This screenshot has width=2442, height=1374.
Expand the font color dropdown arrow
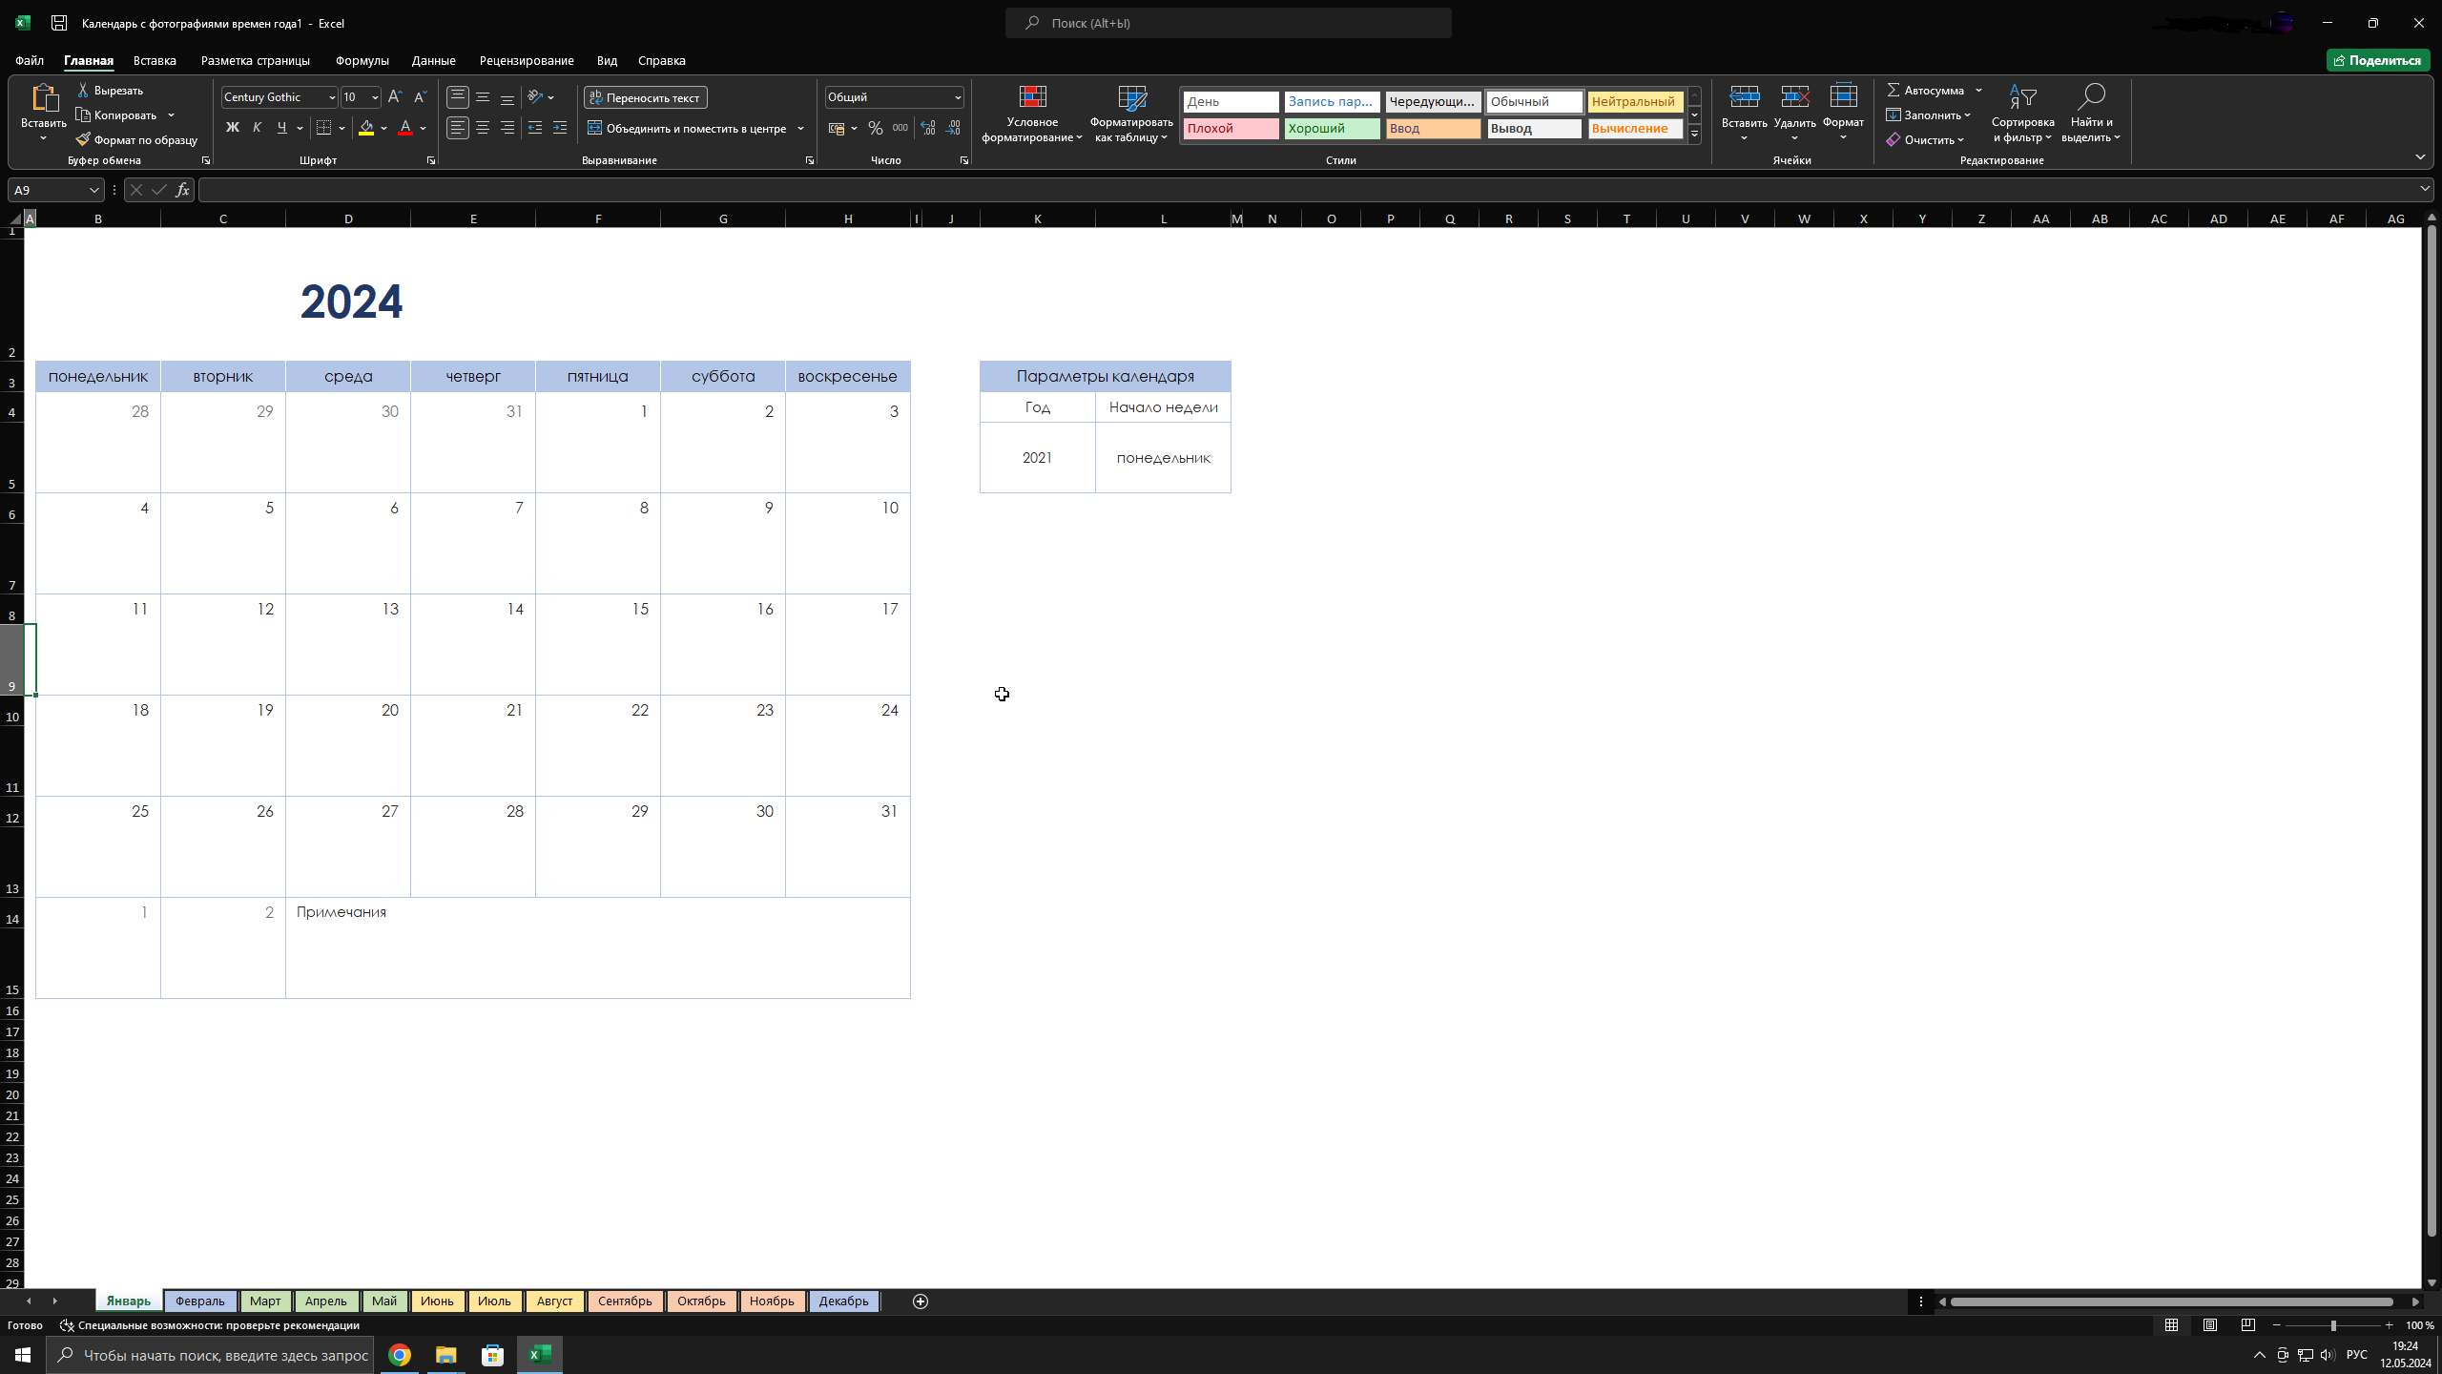(x=424, y=128)
